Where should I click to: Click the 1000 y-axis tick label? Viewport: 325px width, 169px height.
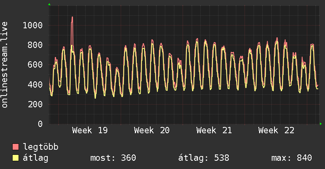(33, 26)
